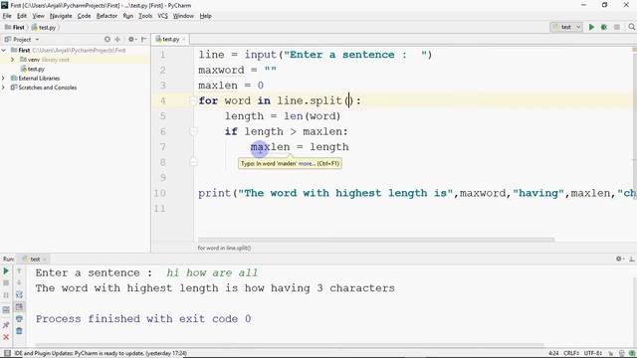Expand Scratches and Consoles node

(4, 88)
